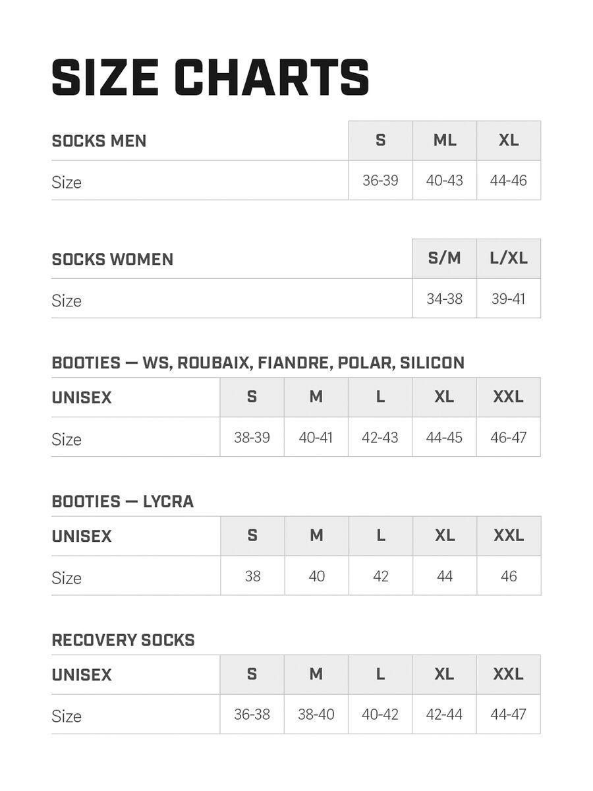This screenshot has width=593, height=791.
Task: Click the RECOVERY SOCKS heading
Action: pos(123,640)
